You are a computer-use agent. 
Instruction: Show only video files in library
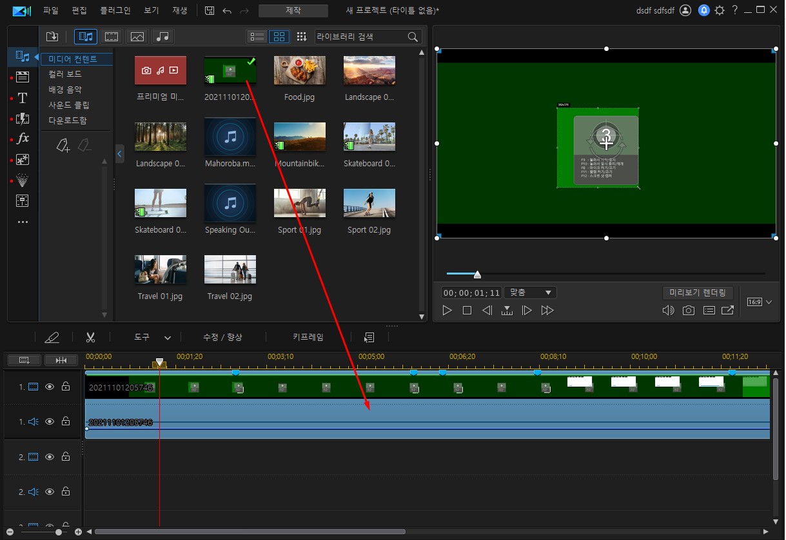click(x=112, y=37)
